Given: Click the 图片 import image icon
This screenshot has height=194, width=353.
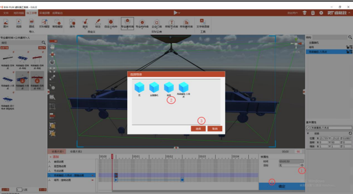Looking at the screenshot, I should click(6, 23).
